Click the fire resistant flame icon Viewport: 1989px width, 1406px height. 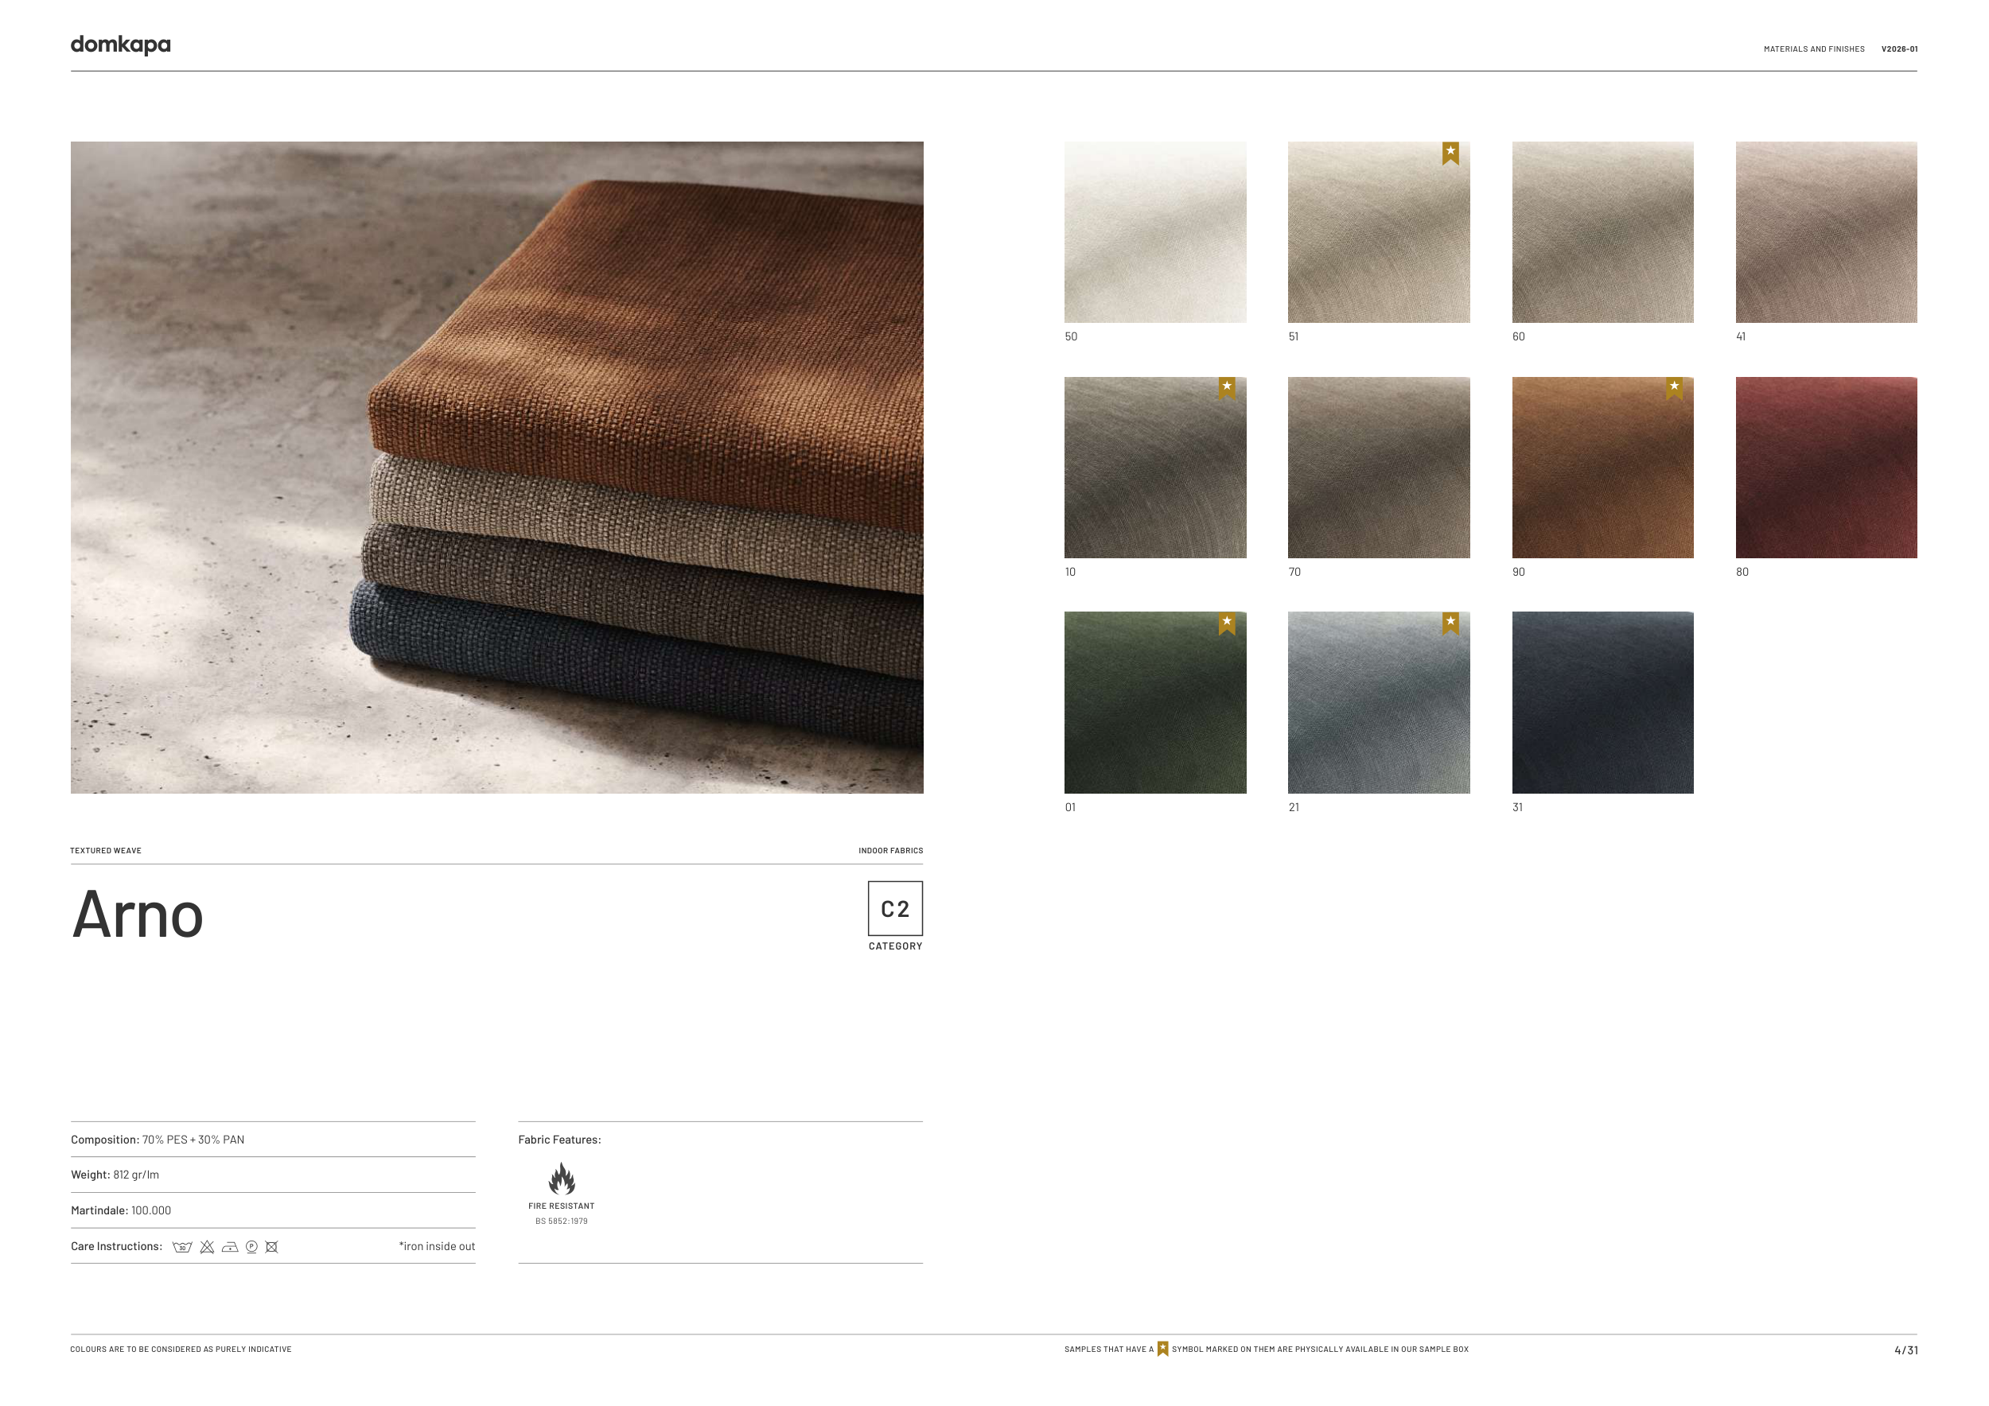[562, 1179]
